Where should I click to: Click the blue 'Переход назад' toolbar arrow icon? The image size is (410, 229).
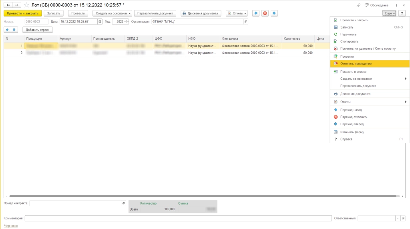[x=255, y=13]
